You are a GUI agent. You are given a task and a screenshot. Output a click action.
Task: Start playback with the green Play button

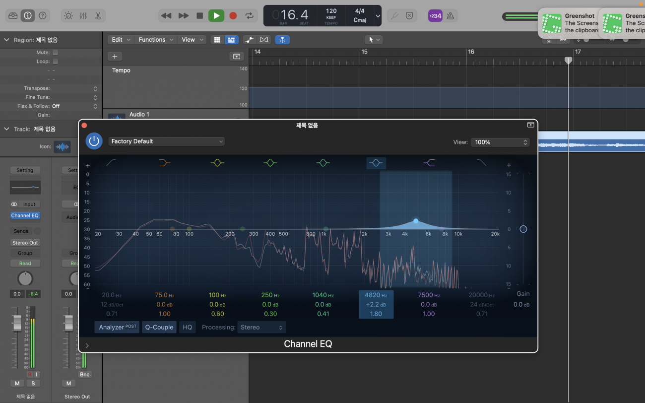point(216,15)
